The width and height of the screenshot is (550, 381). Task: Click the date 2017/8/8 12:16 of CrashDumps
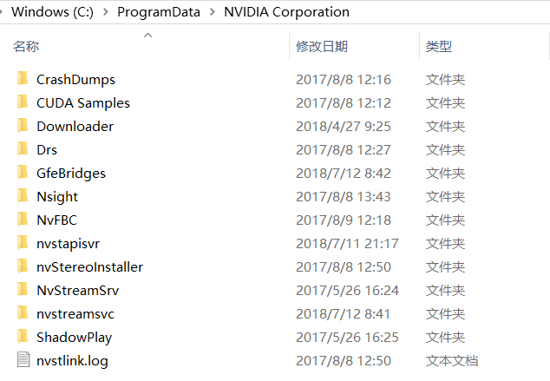[344, 80]
